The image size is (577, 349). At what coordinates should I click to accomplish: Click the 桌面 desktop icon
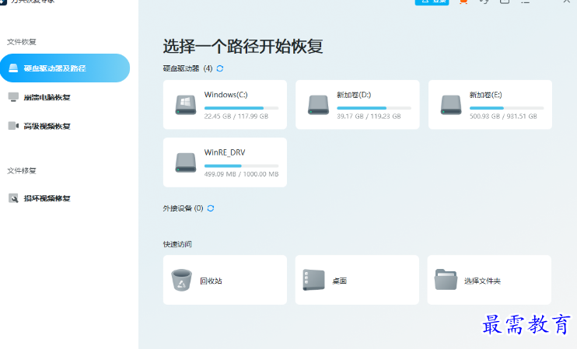tap(313, 280)
